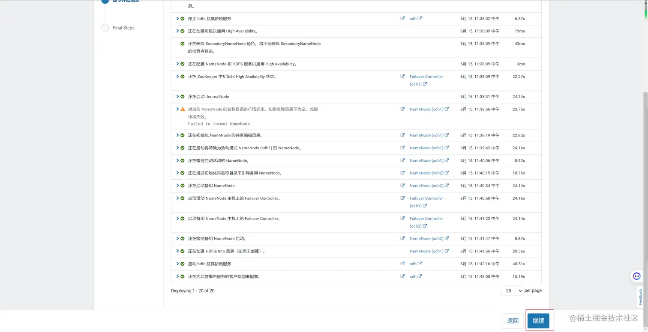Screen dimensions: 648x332
Task: Open external link icon for 共享编辑目录 step
Action: [x=402, y=135]
